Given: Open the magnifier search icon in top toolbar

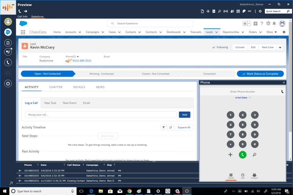Looking at the screenshot, I should click(219, 11).
